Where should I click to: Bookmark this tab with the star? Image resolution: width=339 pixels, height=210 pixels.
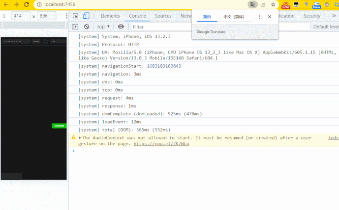pyautogui.click(x=273, y=4)
